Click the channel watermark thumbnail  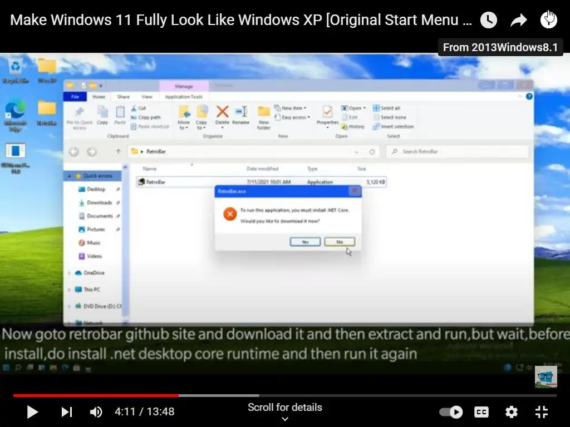[546, 376]
